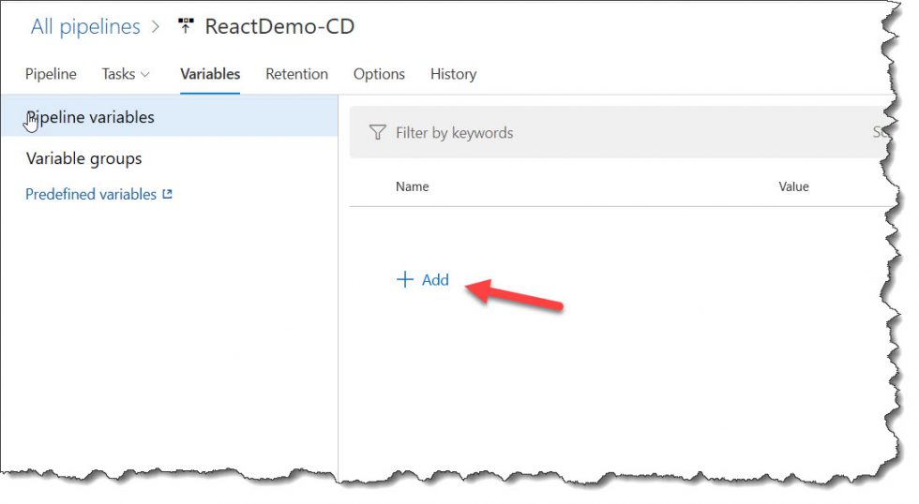Click the release pipeline icon beside ReactDemo-CD

186,27
